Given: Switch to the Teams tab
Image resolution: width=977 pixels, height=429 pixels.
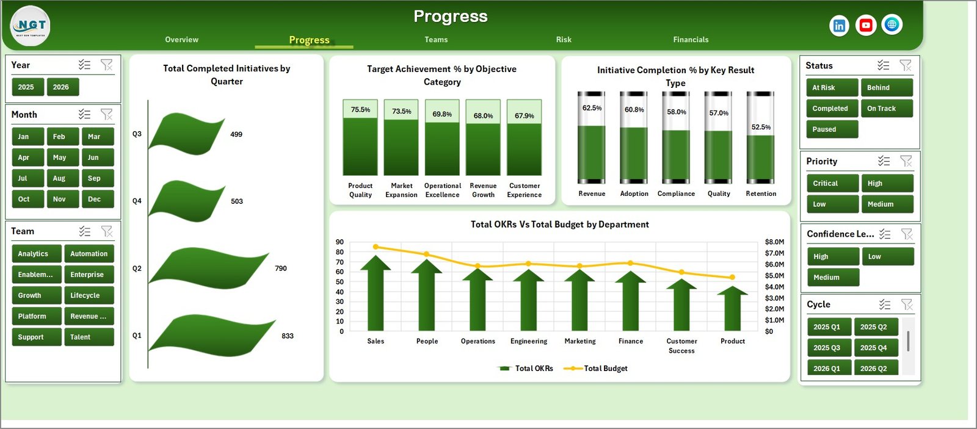Looking at the screenshot, I should [x=436, y=40].
